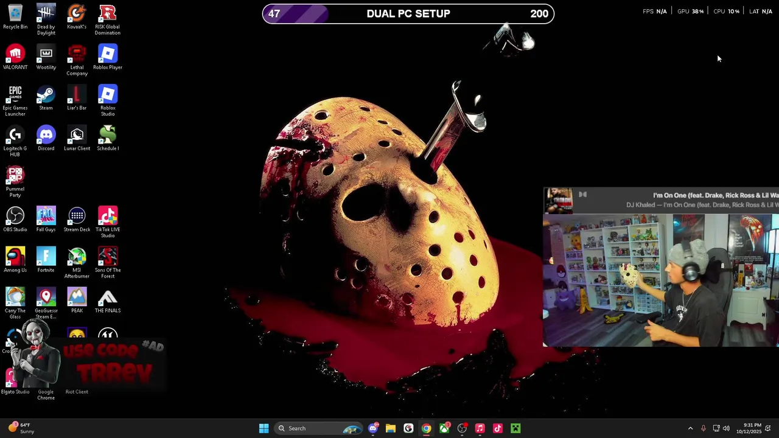Open the Logitech G taskbar icon
Image resolution: width=779 pixels, height=438 pixels.
click(408, 428)
